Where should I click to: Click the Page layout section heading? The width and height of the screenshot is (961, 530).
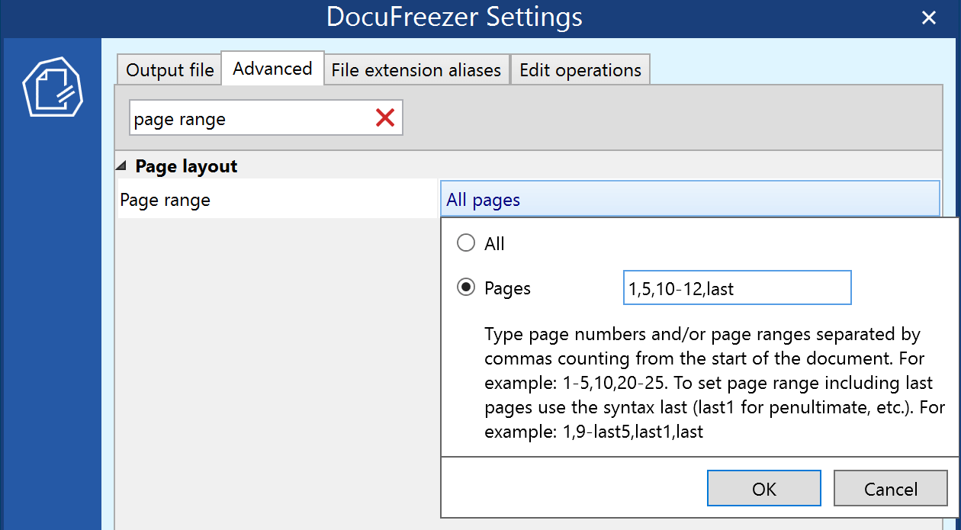point(186,166)
